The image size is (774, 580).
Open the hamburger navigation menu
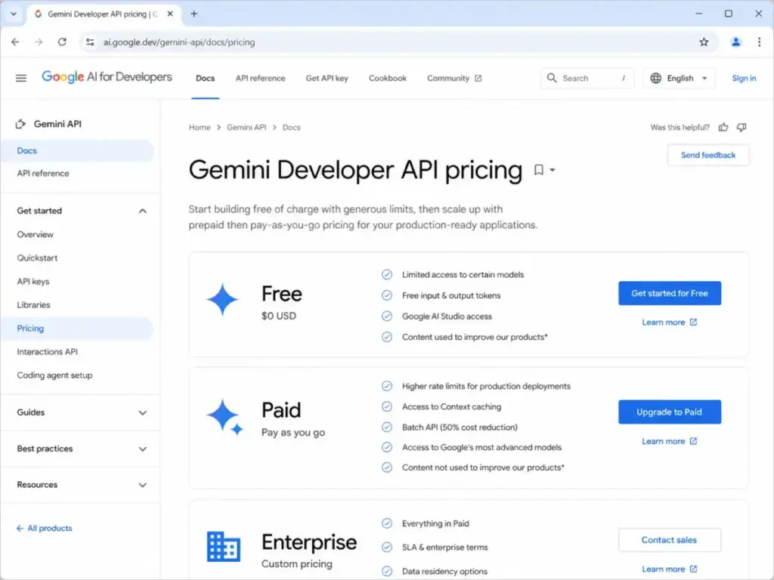pos(20,78)
